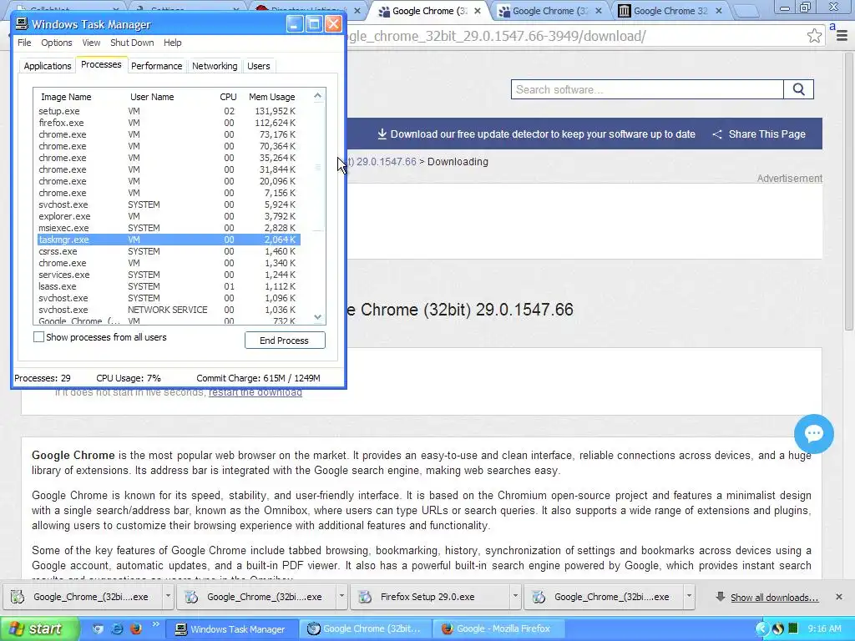855x641 pixels.
Task: Open Task Manager File menu
Action: pyautogui.click(x=24, y=43)
